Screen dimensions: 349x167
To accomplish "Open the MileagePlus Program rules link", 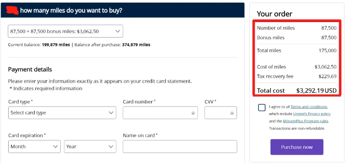I will point(306,121).
